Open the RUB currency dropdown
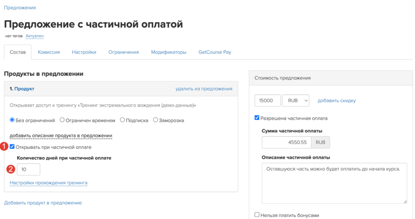The image size is (415, 219). 296,101
